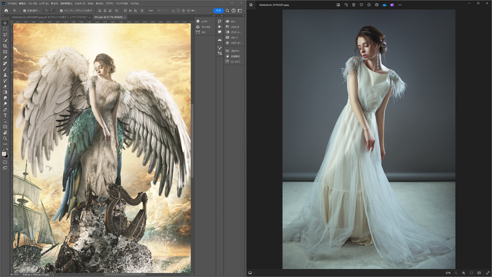Select the Zoom magnifier tool in the toolbar
This screenshot has width=492, height=277.
click(5, 138)
